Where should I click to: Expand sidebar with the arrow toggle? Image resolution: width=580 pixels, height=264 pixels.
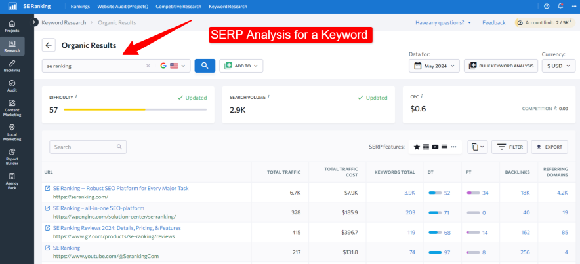point(34,22)
